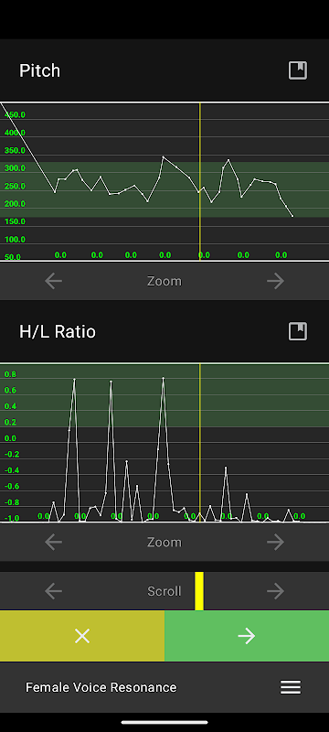
Task: Click the 150.0 pitch axis label
Action: [15, 221]
